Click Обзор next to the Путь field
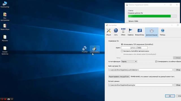The image size is (181, 101). coord(177,58)
